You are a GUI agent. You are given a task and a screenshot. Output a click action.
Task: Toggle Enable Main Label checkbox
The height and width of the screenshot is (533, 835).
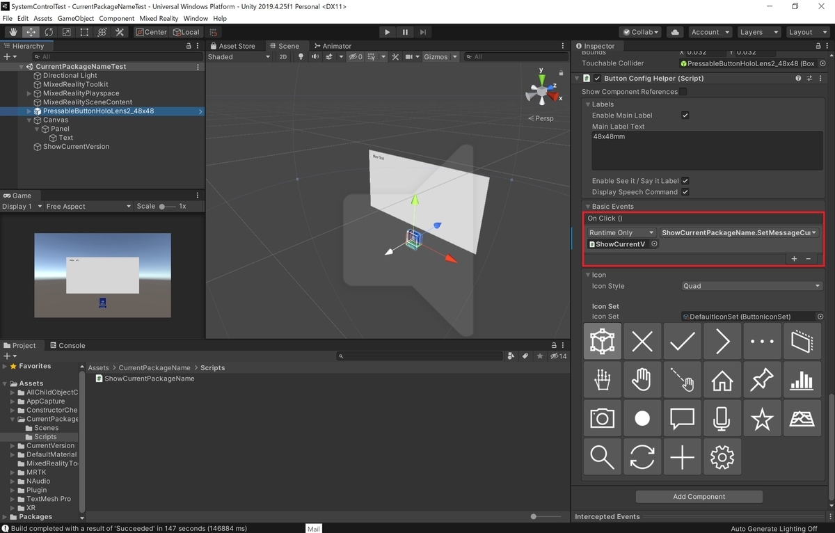685,116
